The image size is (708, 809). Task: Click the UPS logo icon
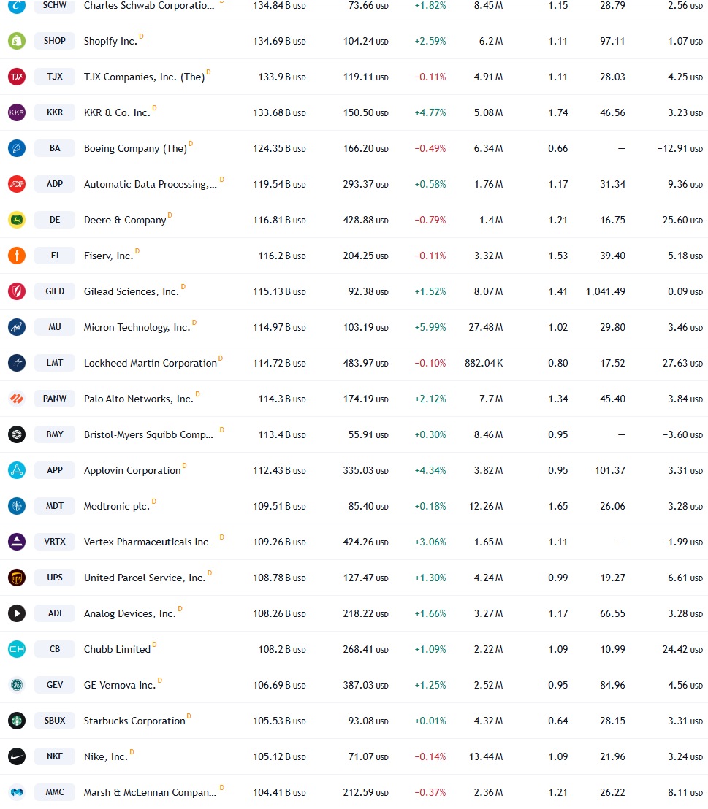point(17,578)
